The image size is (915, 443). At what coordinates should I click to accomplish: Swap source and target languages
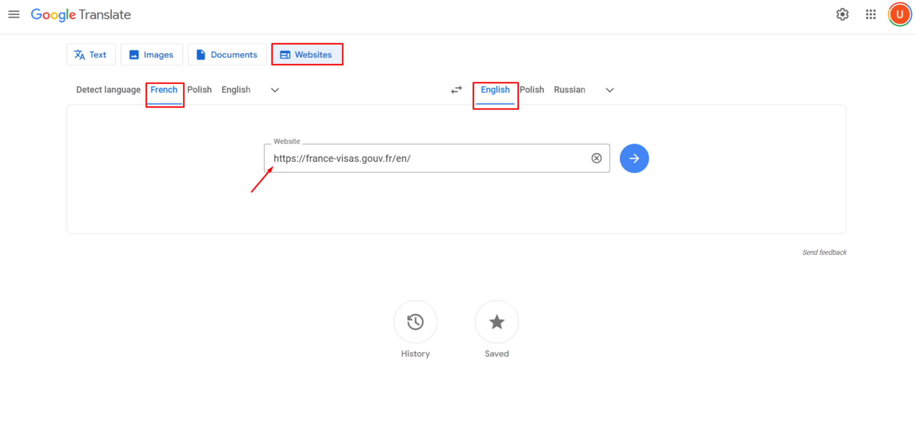[456, 90]
